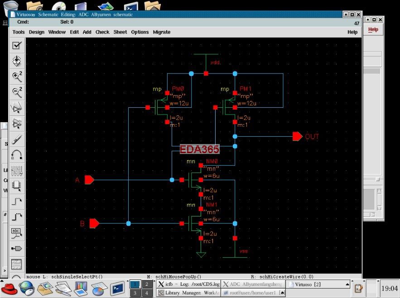Image resolution: width=400 pixels, height=298 pixels.
Task: Select the Wire Name abc tool
Action: pos(17,233)
